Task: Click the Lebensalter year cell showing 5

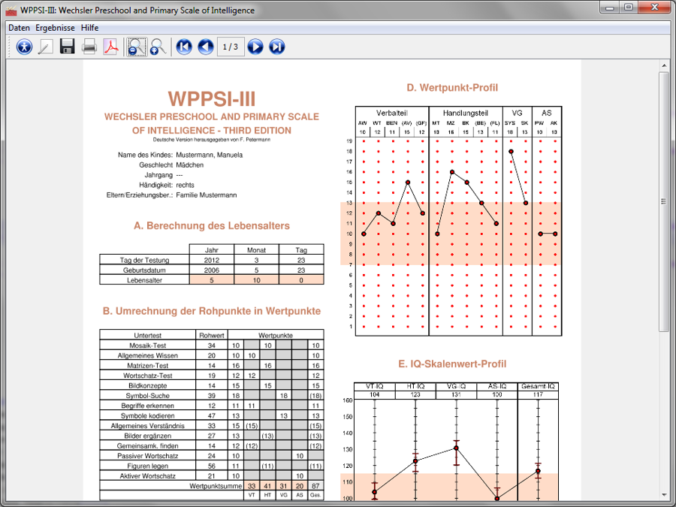Action: (x=211, y=279)
